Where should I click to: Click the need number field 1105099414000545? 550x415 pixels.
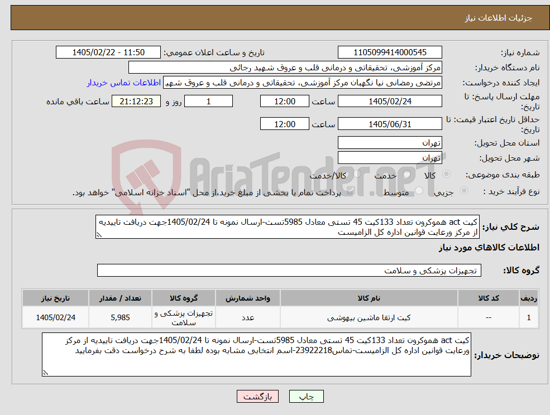(x=390, y=52)
